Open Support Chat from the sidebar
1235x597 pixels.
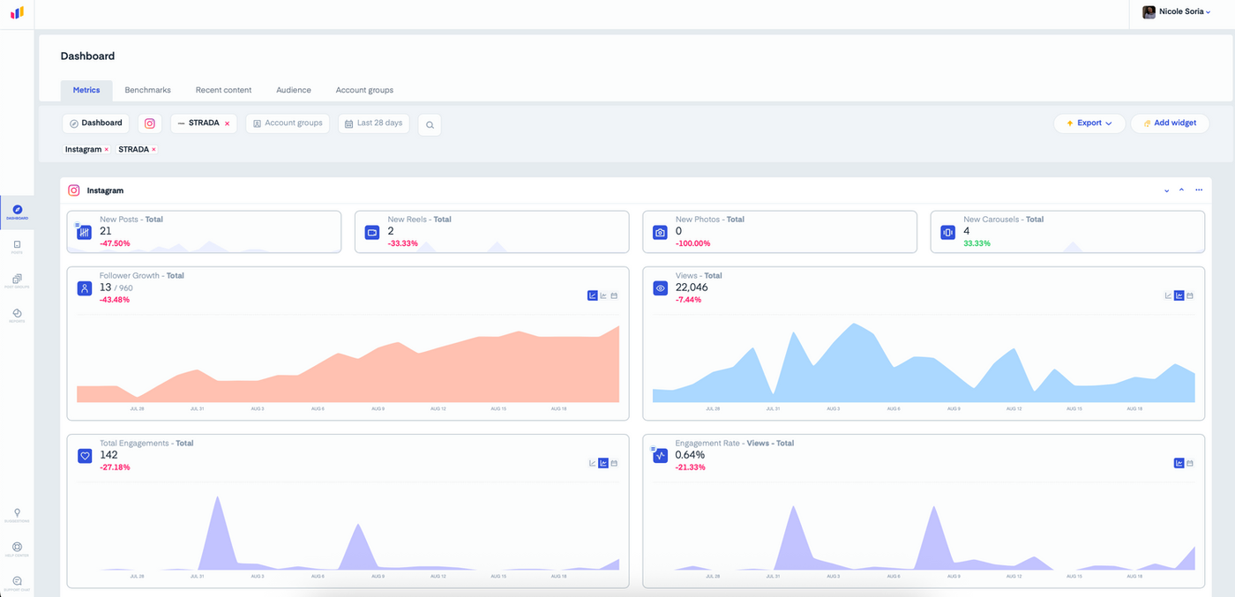pyautogui.click(x=17, y=584)
